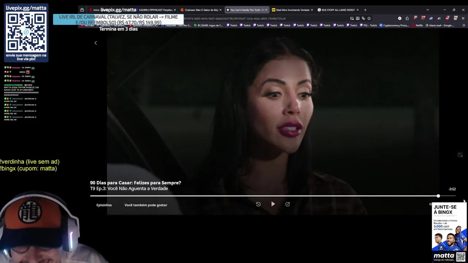Open the Episódios list
The height and width of the screenshot is (263, 468).
tap(104, 205)
